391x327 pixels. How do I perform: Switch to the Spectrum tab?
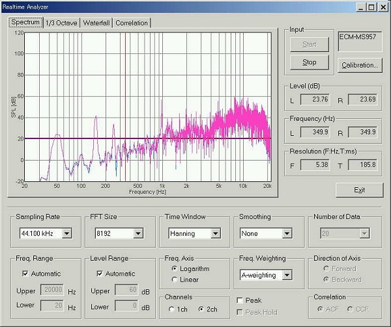tap(25, 22)
